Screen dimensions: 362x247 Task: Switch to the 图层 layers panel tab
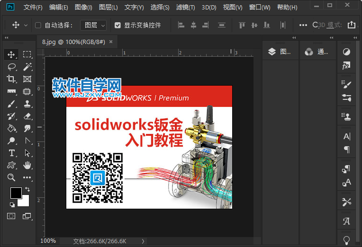[280, 52]
